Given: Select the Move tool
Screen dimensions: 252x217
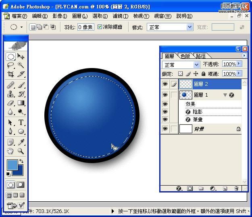Looking at the screenshot, I should coord(21,57).
